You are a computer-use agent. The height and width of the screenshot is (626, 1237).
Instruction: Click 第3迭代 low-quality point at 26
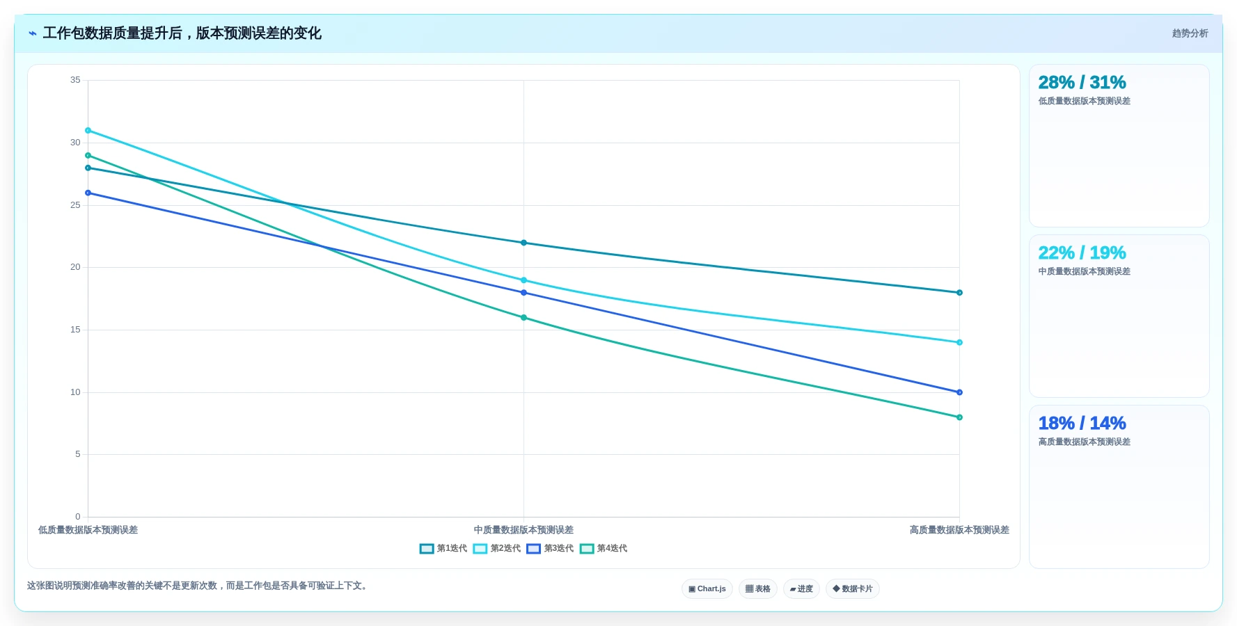[88, 193]
